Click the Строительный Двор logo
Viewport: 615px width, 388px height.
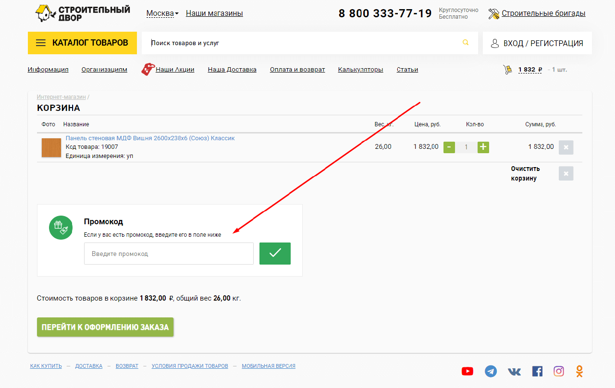tap(83, 13)
